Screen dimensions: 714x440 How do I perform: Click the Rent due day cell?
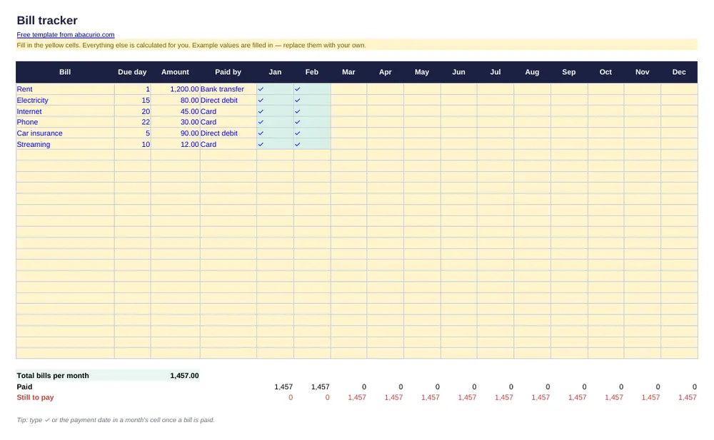pos(133,89)
